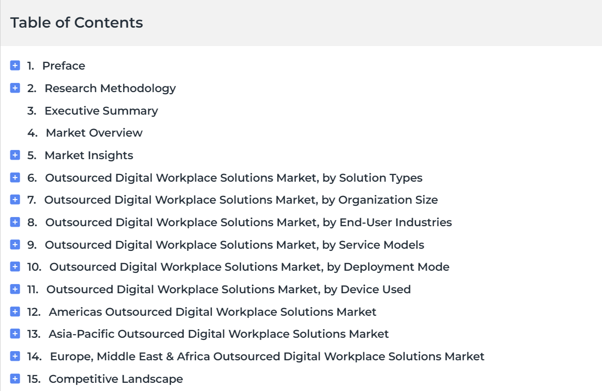Expand section 7 by Organization Size
The image size is (602, 391).
click(x=15, y=200)
